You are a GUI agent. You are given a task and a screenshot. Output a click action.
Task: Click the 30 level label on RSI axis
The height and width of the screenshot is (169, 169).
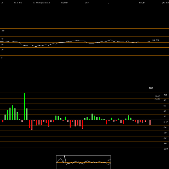click(2, 50)
